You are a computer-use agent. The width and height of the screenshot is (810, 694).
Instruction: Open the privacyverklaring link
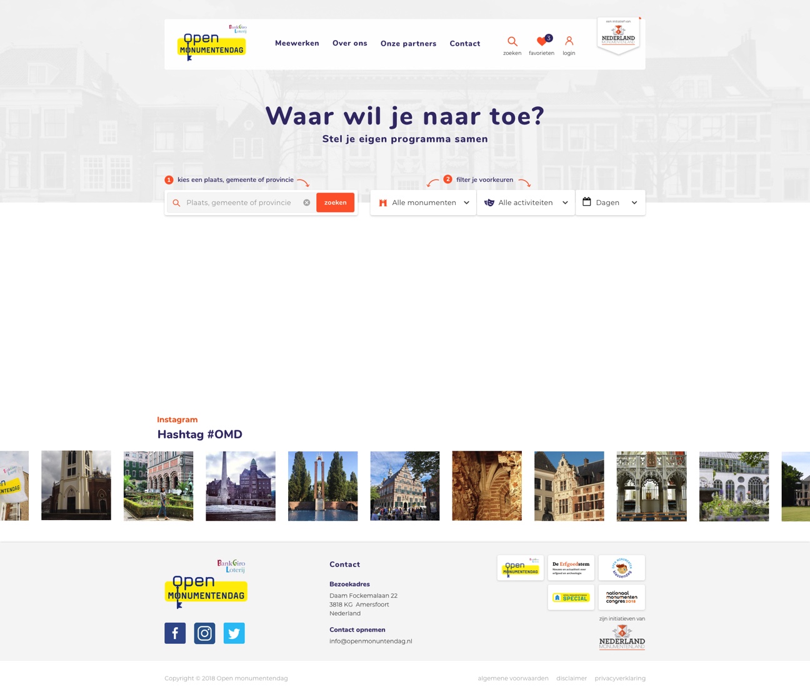pyautogui.click(x=620, y=678)
